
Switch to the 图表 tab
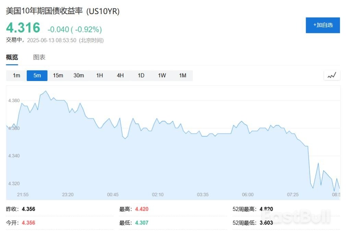[39, 57]
